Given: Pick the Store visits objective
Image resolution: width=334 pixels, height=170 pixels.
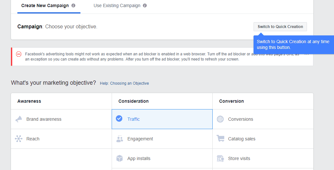Looking at the screenshot, I should pos(263,158).
